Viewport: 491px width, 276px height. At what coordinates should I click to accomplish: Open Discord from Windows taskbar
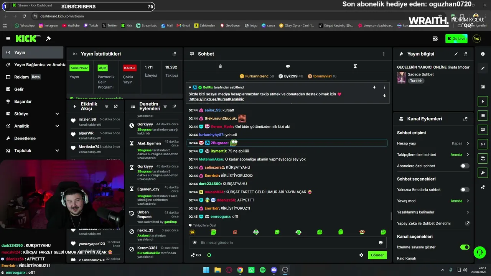pos(274,270)
